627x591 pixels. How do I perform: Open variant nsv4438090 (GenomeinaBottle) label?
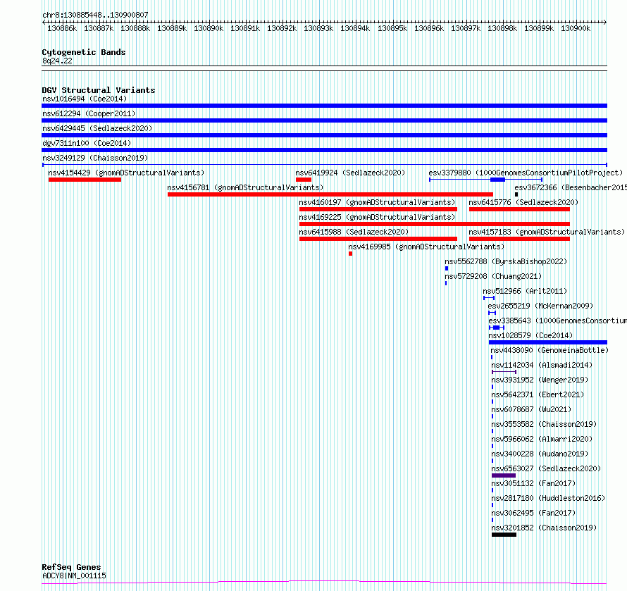coord(550,350)
